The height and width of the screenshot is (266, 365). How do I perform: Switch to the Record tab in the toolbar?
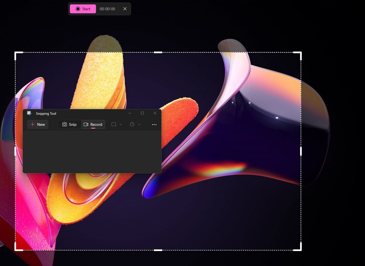pos(93,124)
